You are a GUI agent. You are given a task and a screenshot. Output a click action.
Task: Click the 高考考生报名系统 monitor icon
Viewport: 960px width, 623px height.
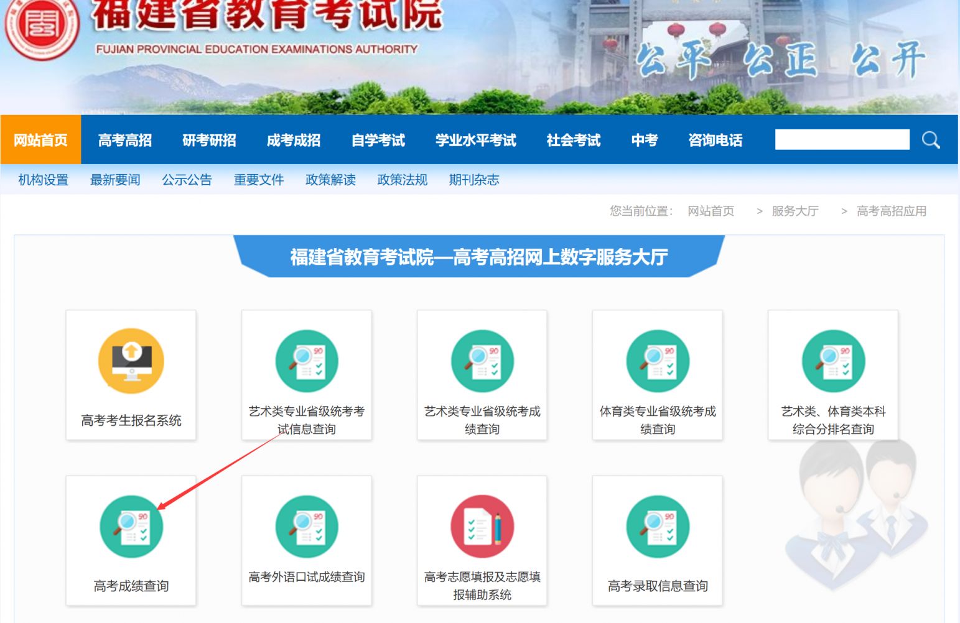pos(131,361)
